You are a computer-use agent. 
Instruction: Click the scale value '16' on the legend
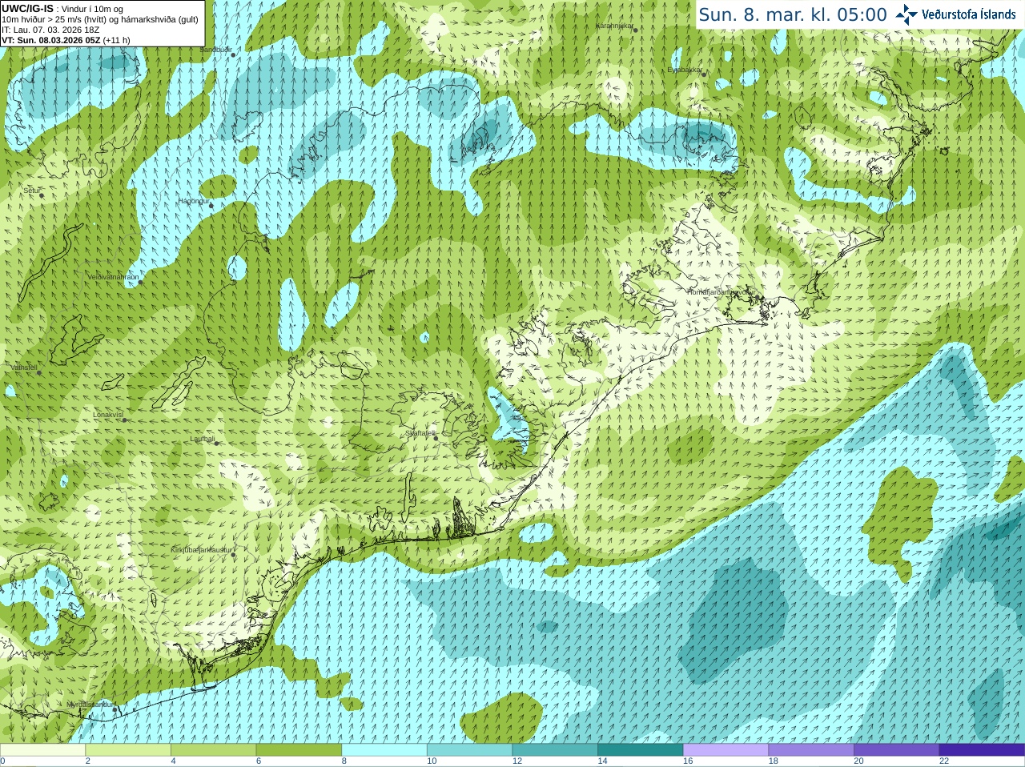[x=688, y=761]
